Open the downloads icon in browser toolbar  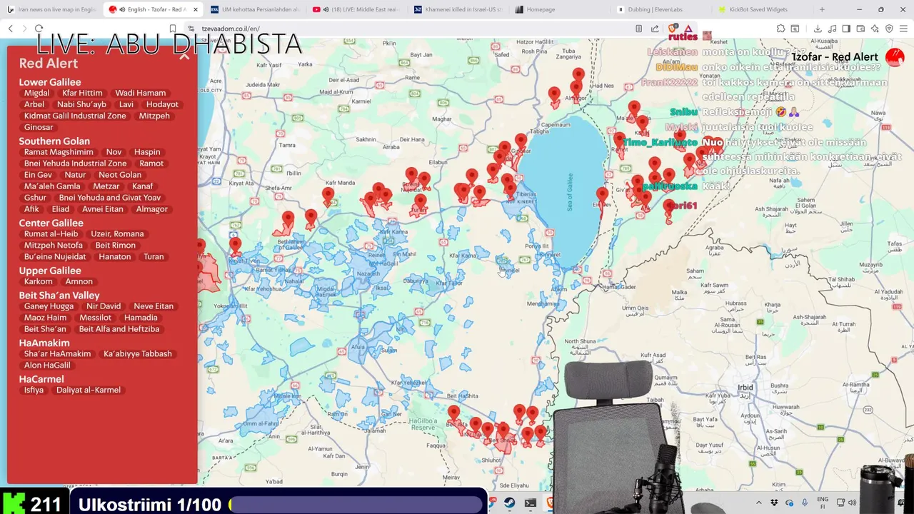[x=818, y=29]
